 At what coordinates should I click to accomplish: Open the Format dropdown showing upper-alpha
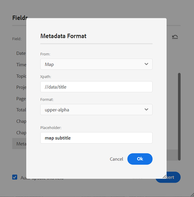[x=96, y=109]
